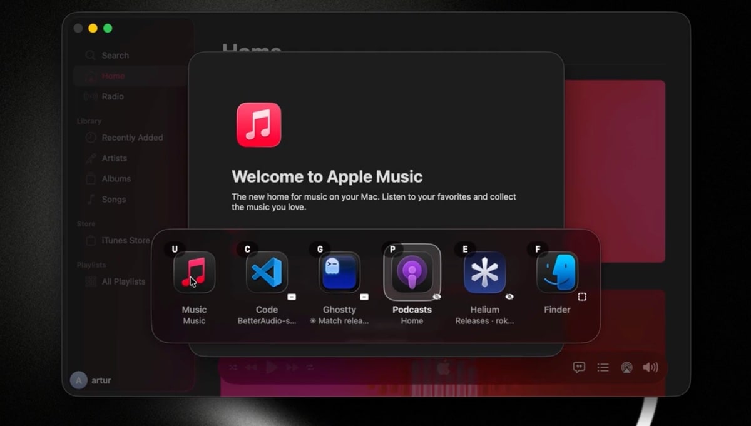Click the Library section header
This screenshot has height=426, width=751.
coord(89,121)
